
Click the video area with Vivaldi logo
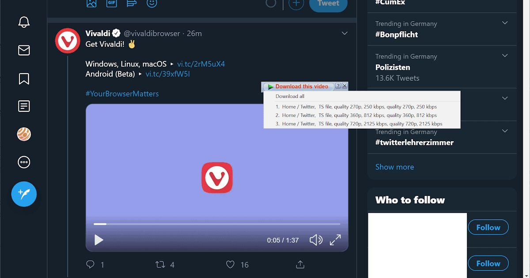coord(217,177)
